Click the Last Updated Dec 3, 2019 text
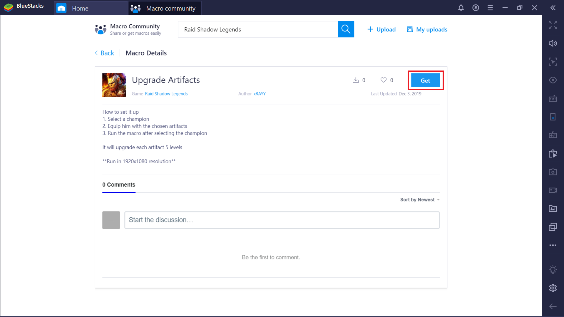This screenshot has height=317, width=564. 396,94
